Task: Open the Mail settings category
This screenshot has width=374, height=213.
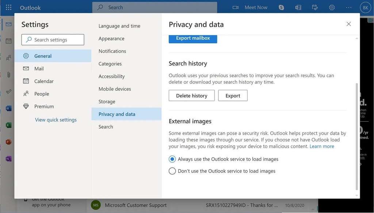Action: click(53, 68)
